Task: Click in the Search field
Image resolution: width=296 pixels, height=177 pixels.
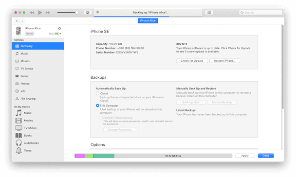Action: 260,13
